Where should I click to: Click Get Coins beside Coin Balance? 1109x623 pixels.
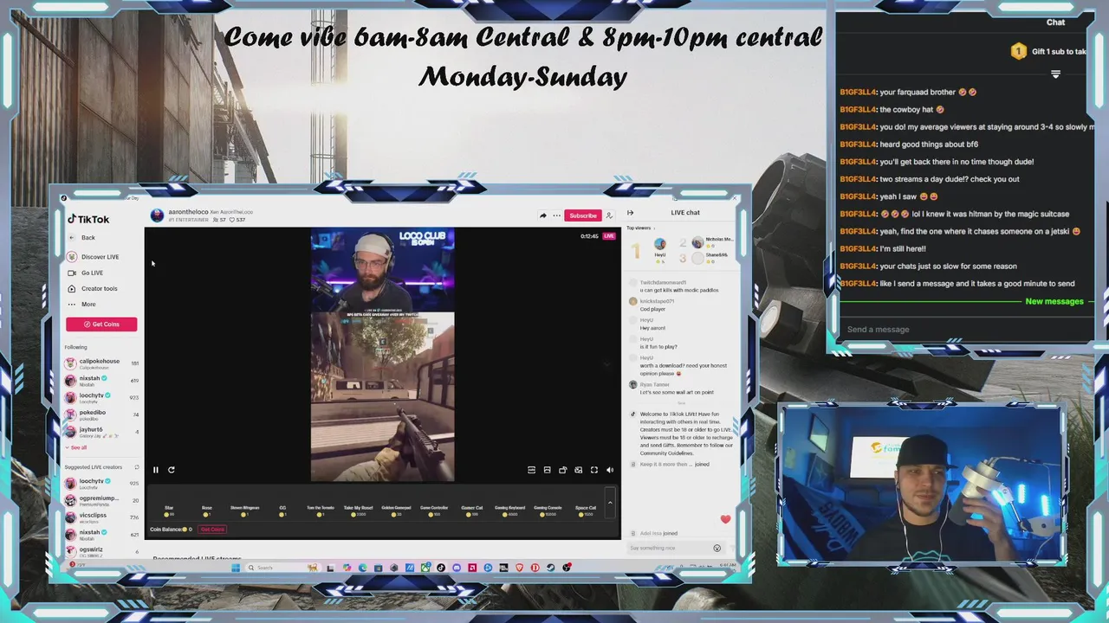[x=212, y=530]
